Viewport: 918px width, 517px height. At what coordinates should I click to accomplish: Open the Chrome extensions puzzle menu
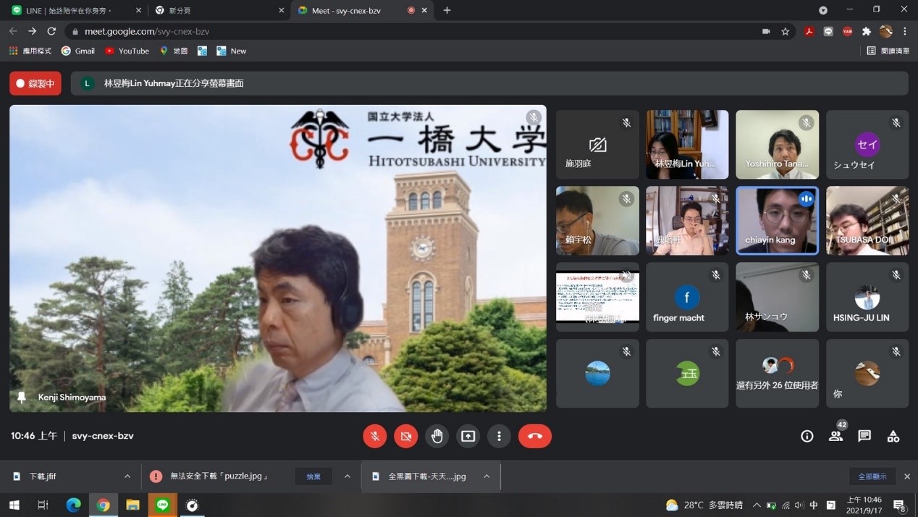click(867, 31)
